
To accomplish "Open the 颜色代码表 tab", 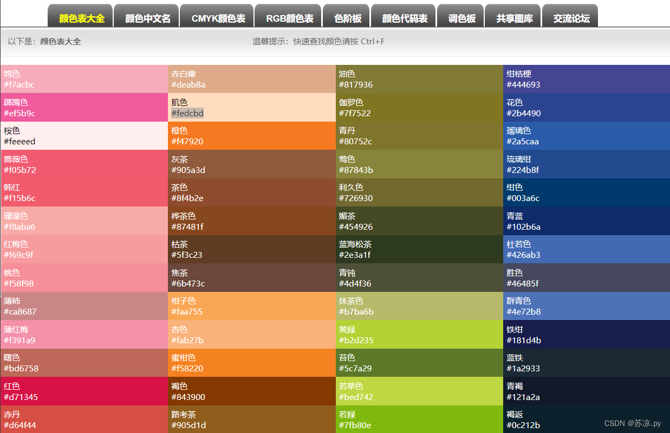I will click(405, 16).
